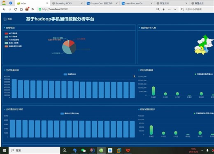Click the 东城区 tall bar in regional call duration chart
Screen dimensions: 214x154
point(151,130)
